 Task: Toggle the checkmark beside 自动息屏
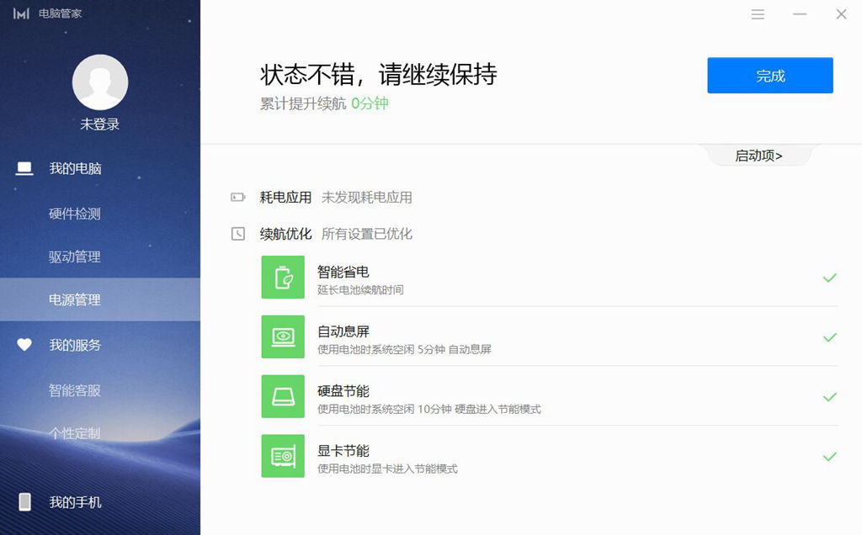pos(830,337)
